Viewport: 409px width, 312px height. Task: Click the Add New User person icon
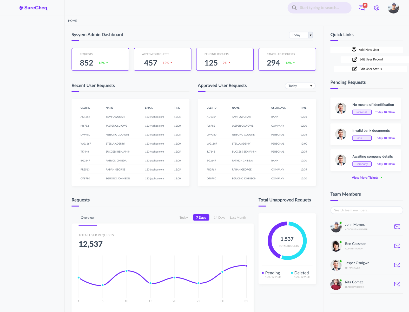click(354, 49)
